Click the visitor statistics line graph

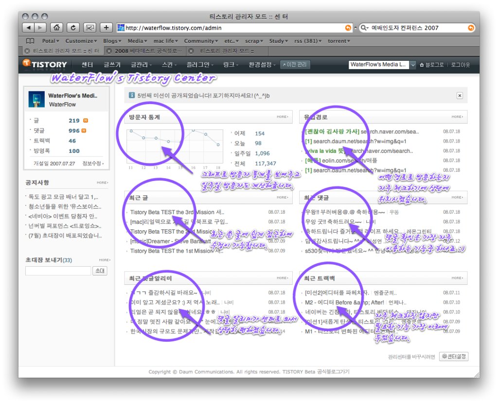click(x=175, y=147)
